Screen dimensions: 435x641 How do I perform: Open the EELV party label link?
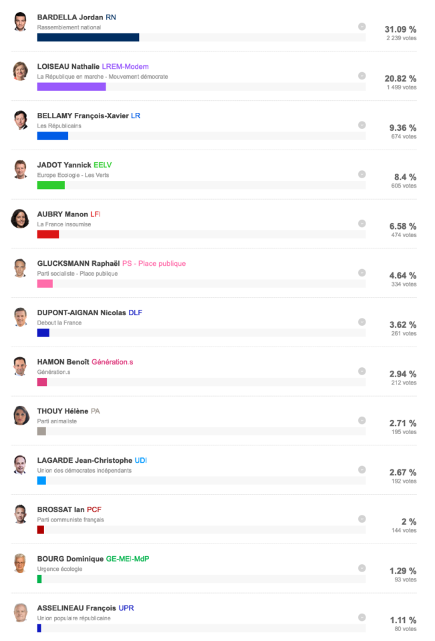102,165
